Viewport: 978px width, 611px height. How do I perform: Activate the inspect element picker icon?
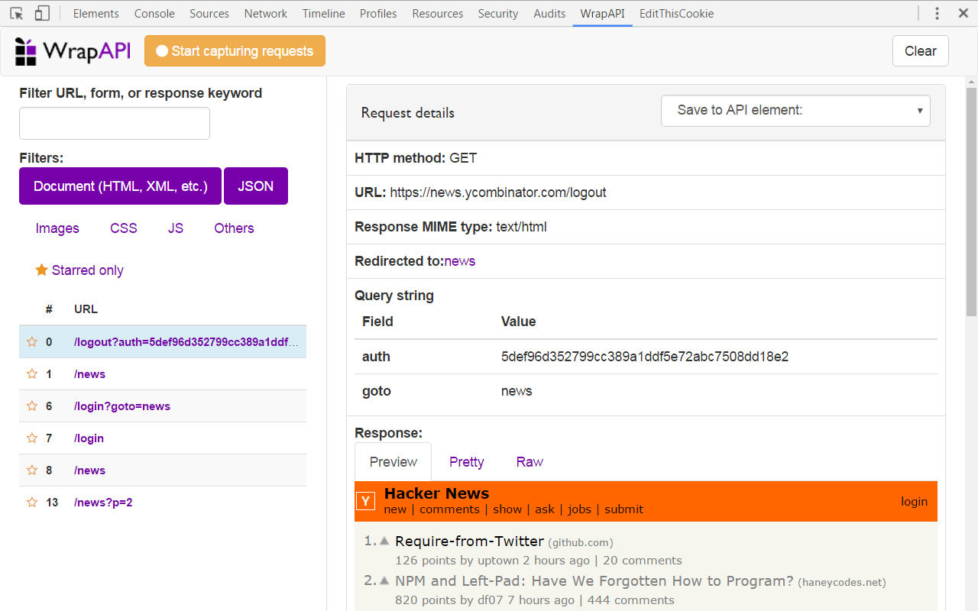click(17, 13)
